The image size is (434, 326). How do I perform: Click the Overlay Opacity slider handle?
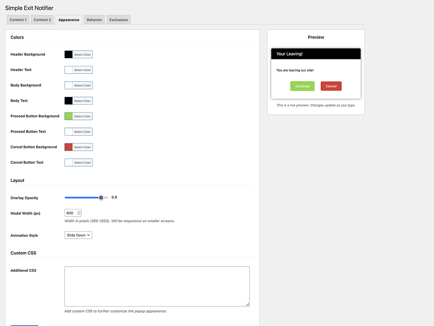pyautogui.click(x=101, y=197)
